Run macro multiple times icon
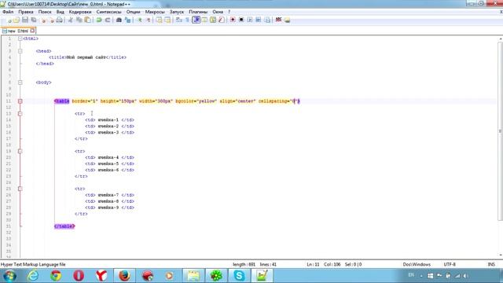This screenshot has width=503, height=283. click(259, 20)
